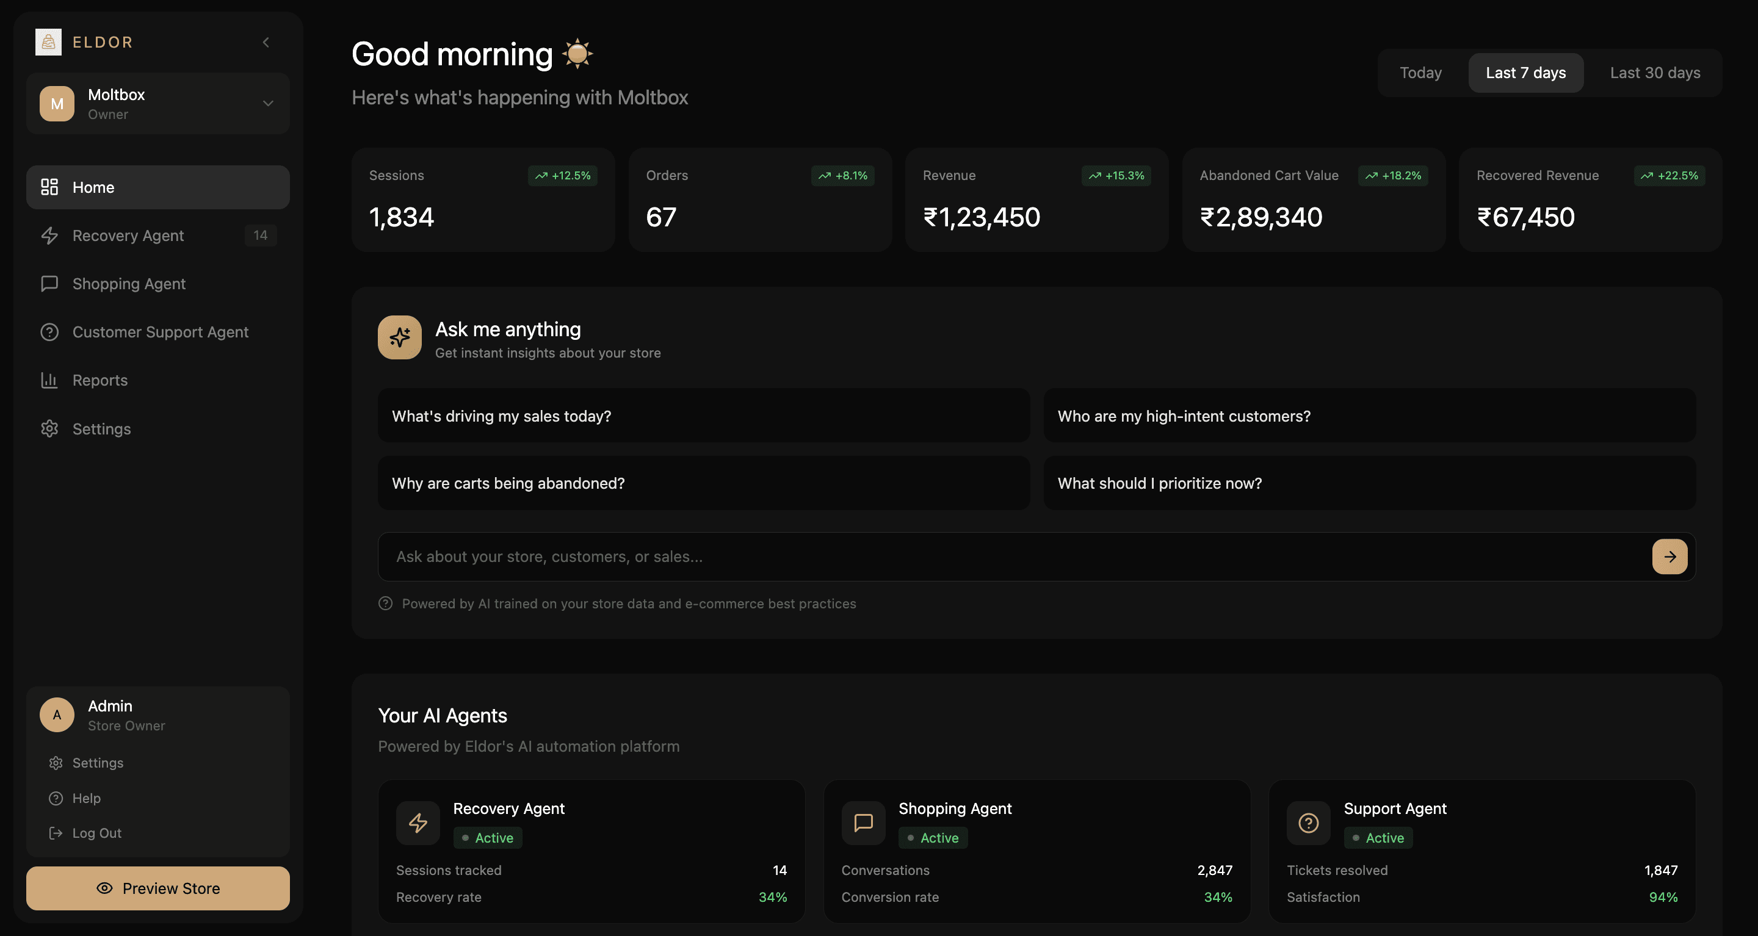Switch to the Last 30 days range
This screenshot has height=936, width=1758.
click(1654, 73)
